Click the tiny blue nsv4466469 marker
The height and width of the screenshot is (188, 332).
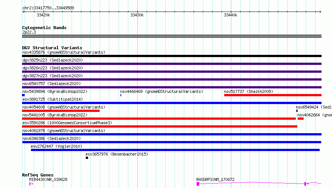(121, 95)
